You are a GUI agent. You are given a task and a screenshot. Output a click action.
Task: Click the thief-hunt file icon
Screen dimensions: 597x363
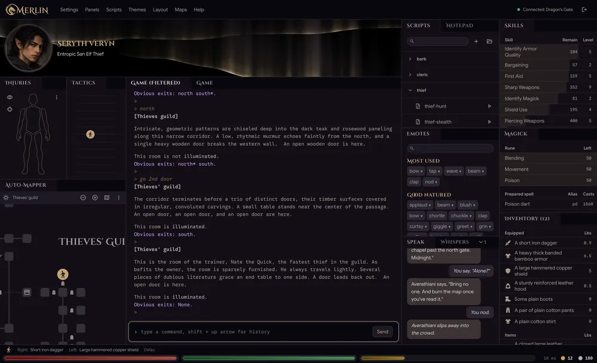click(418, 106)
